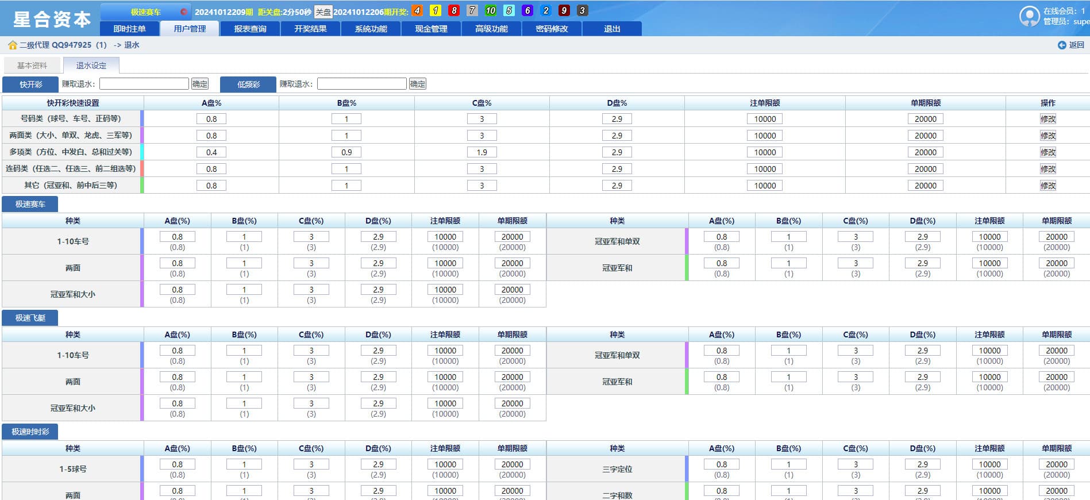
Task: Open the 极速赛车 game selector dropdown
Action: click(145, 11)
